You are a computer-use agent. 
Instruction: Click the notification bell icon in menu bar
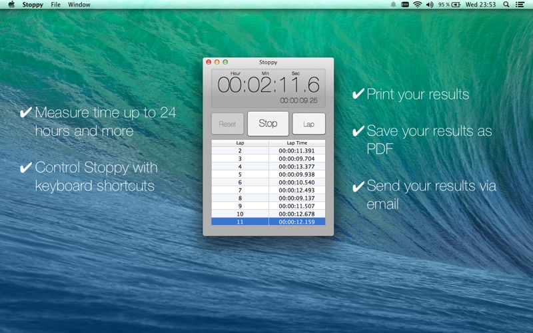point(393,5)
